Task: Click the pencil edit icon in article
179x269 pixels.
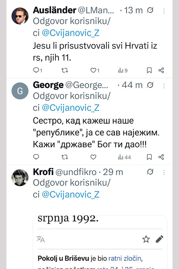Action: tap(160, 239)
